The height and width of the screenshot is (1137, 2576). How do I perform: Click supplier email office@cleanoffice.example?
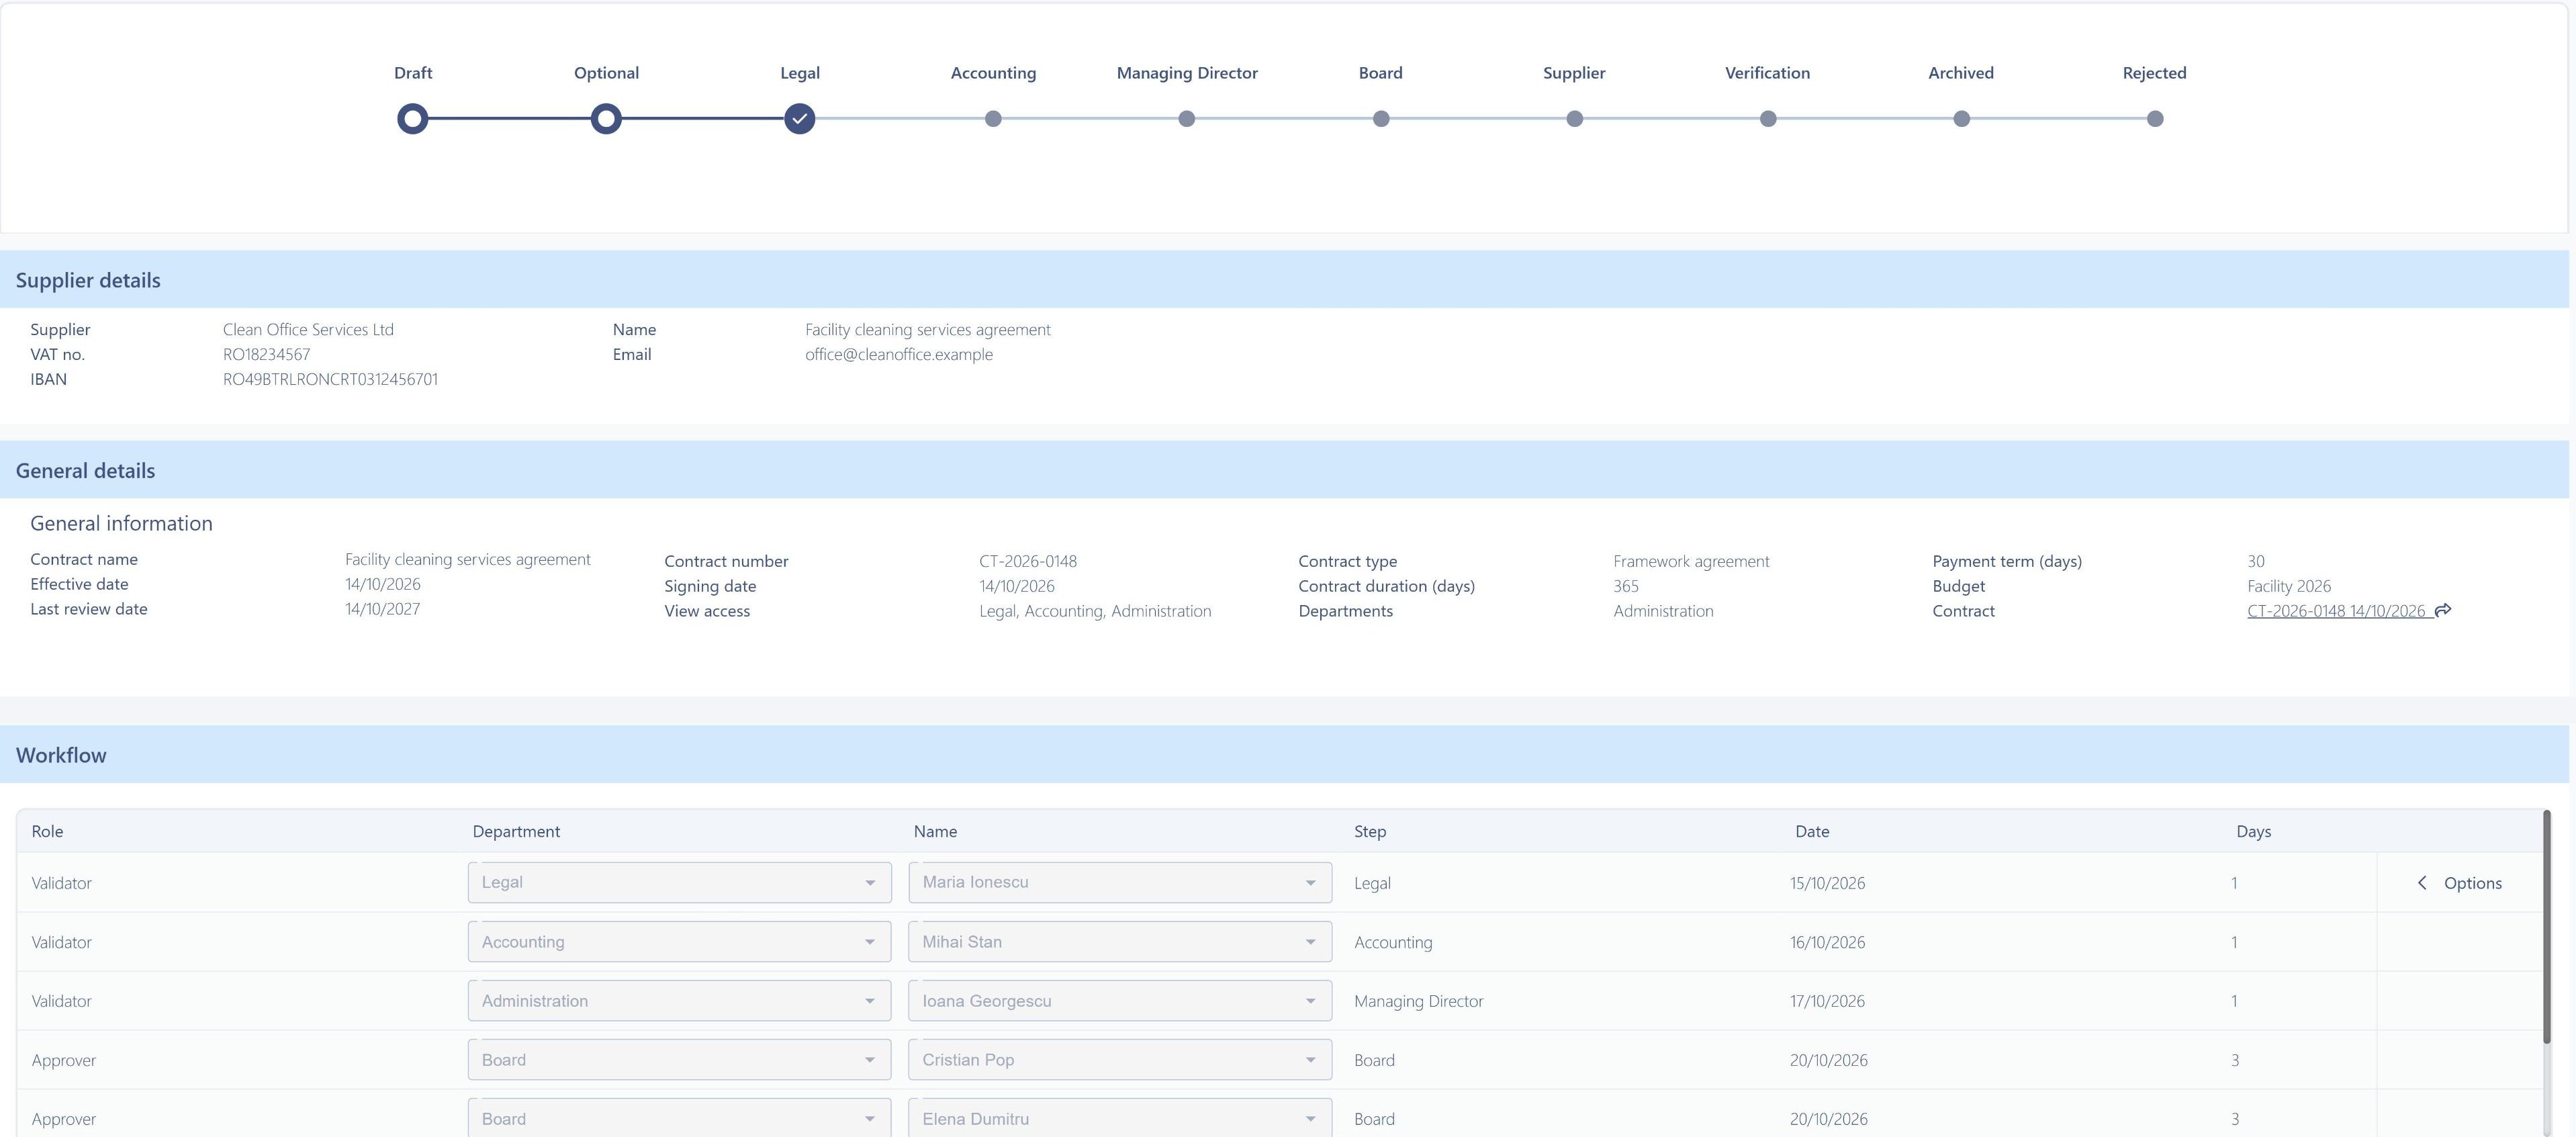tap(899, 354)
